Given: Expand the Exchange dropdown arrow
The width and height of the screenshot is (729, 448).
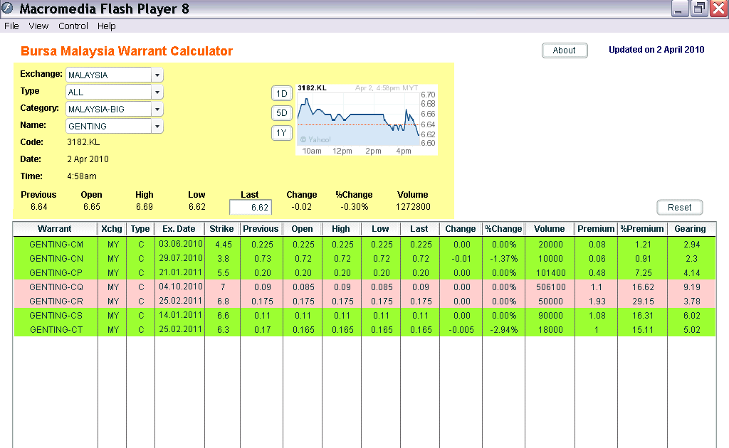Looking at the screenshot, I should pos(157,75).
